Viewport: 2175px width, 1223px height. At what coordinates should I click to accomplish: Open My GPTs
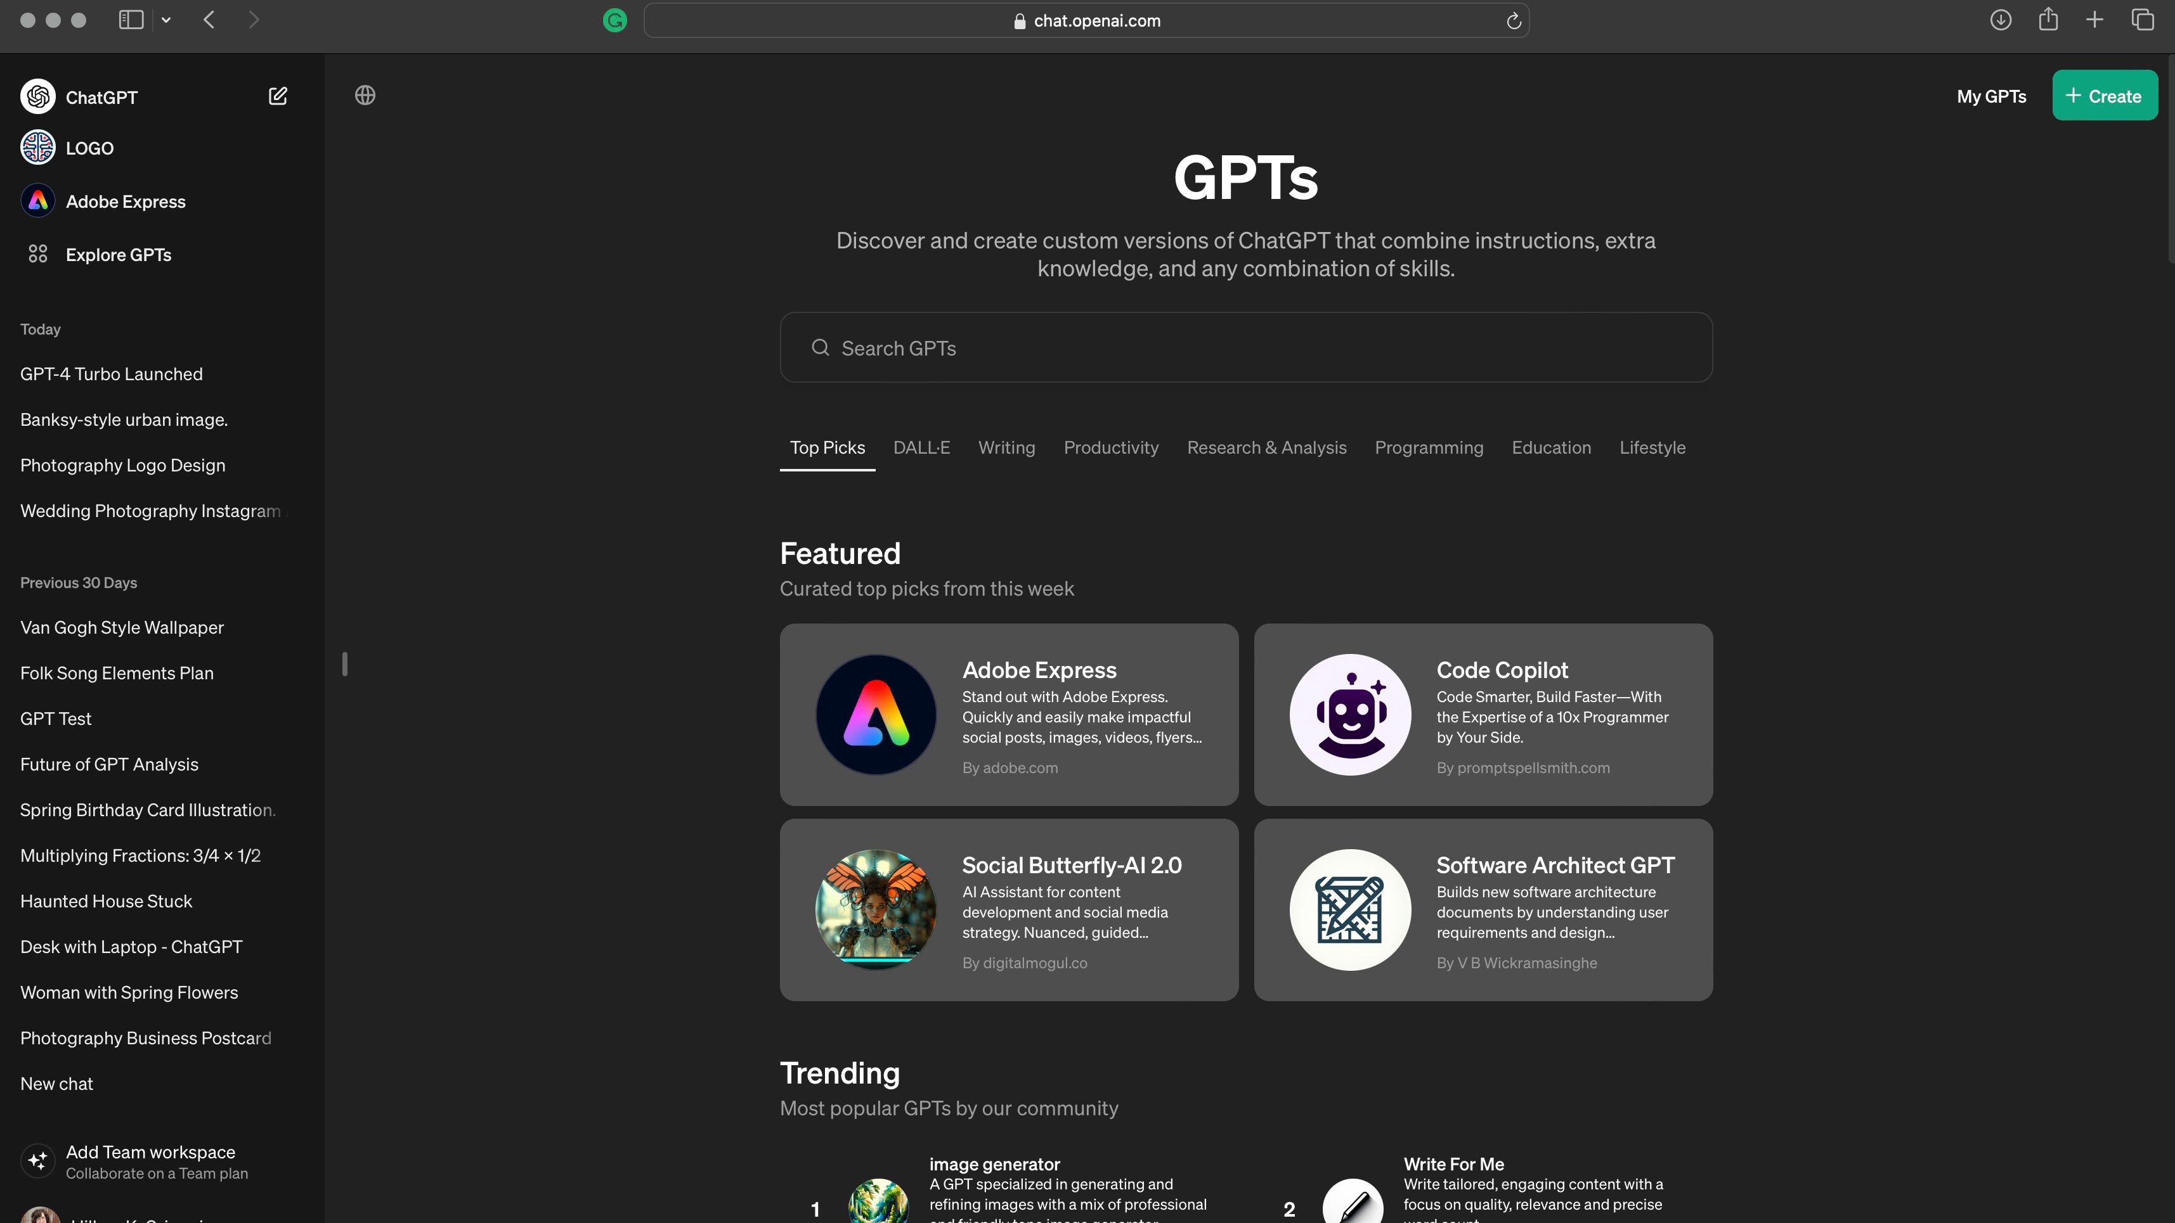[x=1991, y=96]
